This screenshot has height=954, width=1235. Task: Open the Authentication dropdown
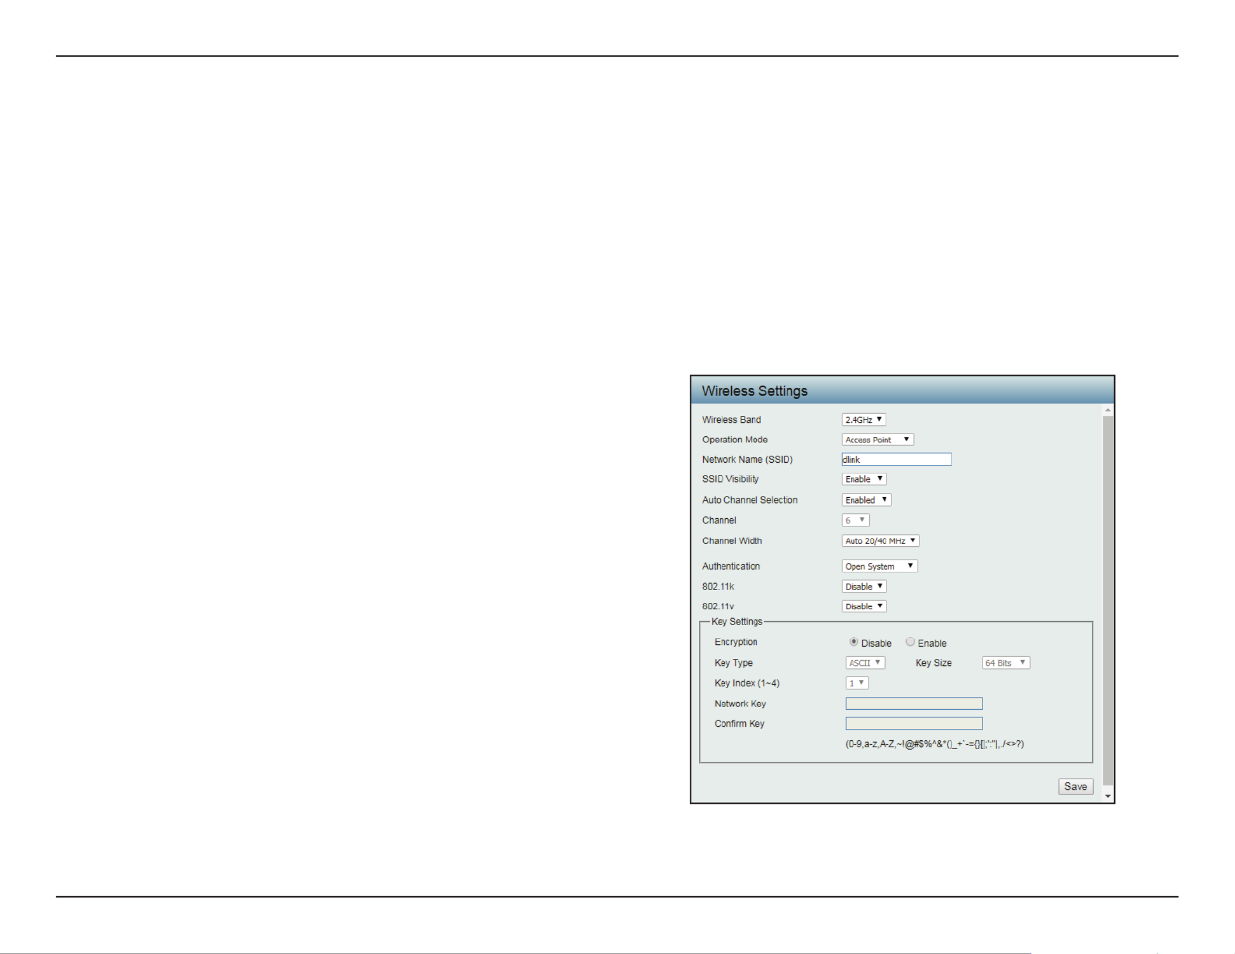[x=880, y=566]
